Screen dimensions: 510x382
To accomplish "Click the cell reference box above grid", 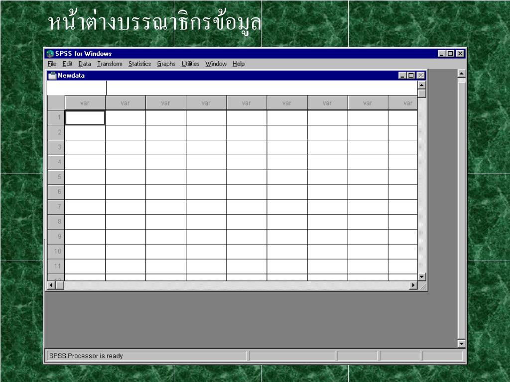I will pos(76,88).
